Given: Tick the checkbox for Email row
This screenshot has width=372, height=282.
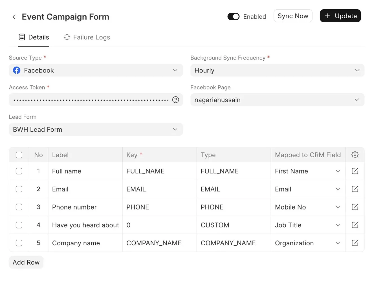Looking at the screenshot, I should pos(19,189).
